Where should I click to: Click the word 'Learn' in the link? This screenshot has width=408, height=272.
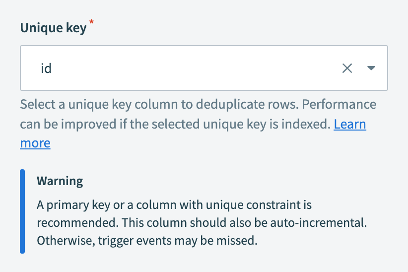349,124
